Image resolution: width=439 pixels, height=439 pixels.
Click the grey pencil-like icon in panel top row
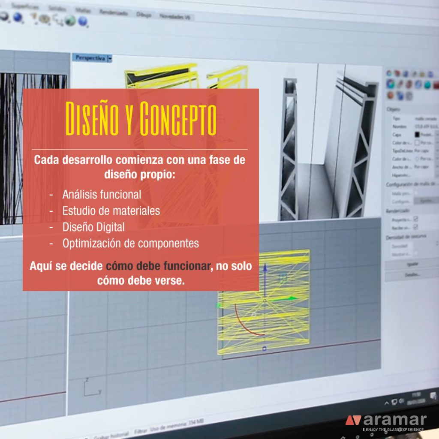tap(414, 74)
